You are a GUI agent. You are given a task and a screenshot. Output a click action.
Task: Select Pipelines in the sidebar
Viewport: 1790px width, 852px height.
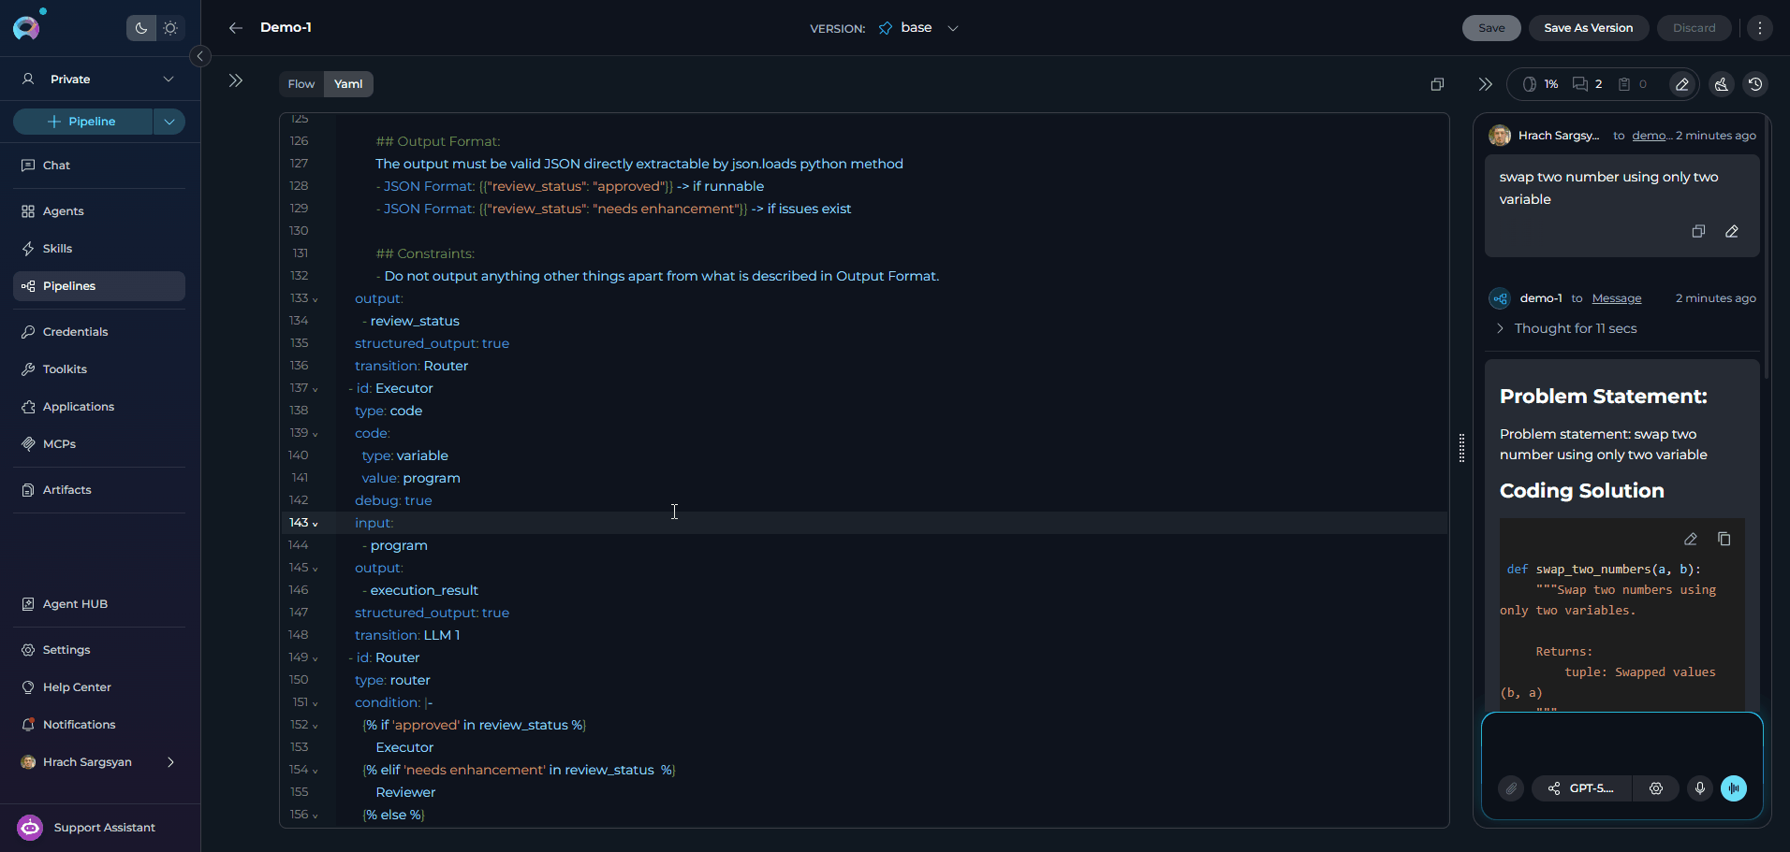coord(99,286)
